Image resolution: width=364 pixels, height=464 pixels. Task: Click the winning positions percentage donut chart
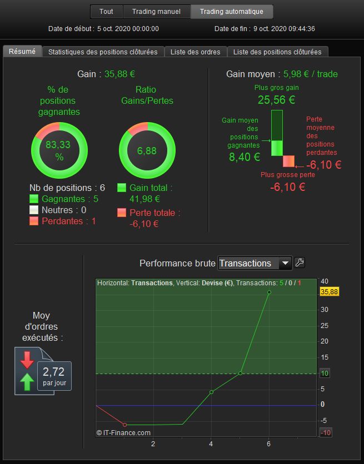59,150
